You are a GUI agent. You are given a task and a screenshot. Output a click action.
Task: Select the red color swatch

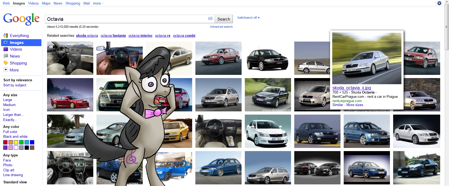[5, 142]
